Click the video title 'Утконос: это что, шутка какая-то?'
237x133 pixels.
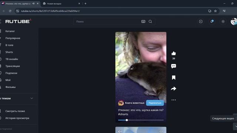pyautogui.click(x=141, y=110)
